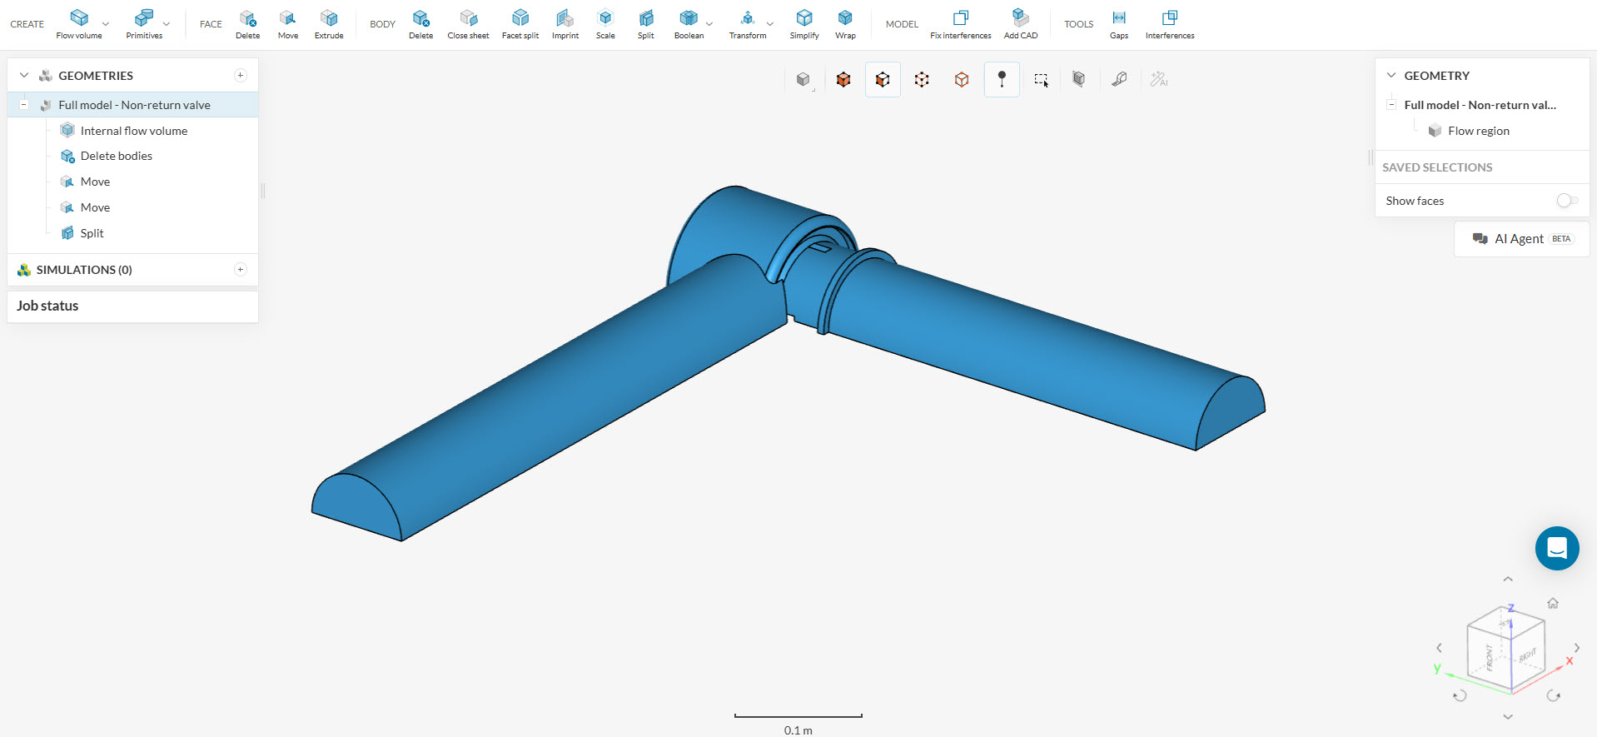
Task: Click the Wrap tool
Action: point(845,23)
